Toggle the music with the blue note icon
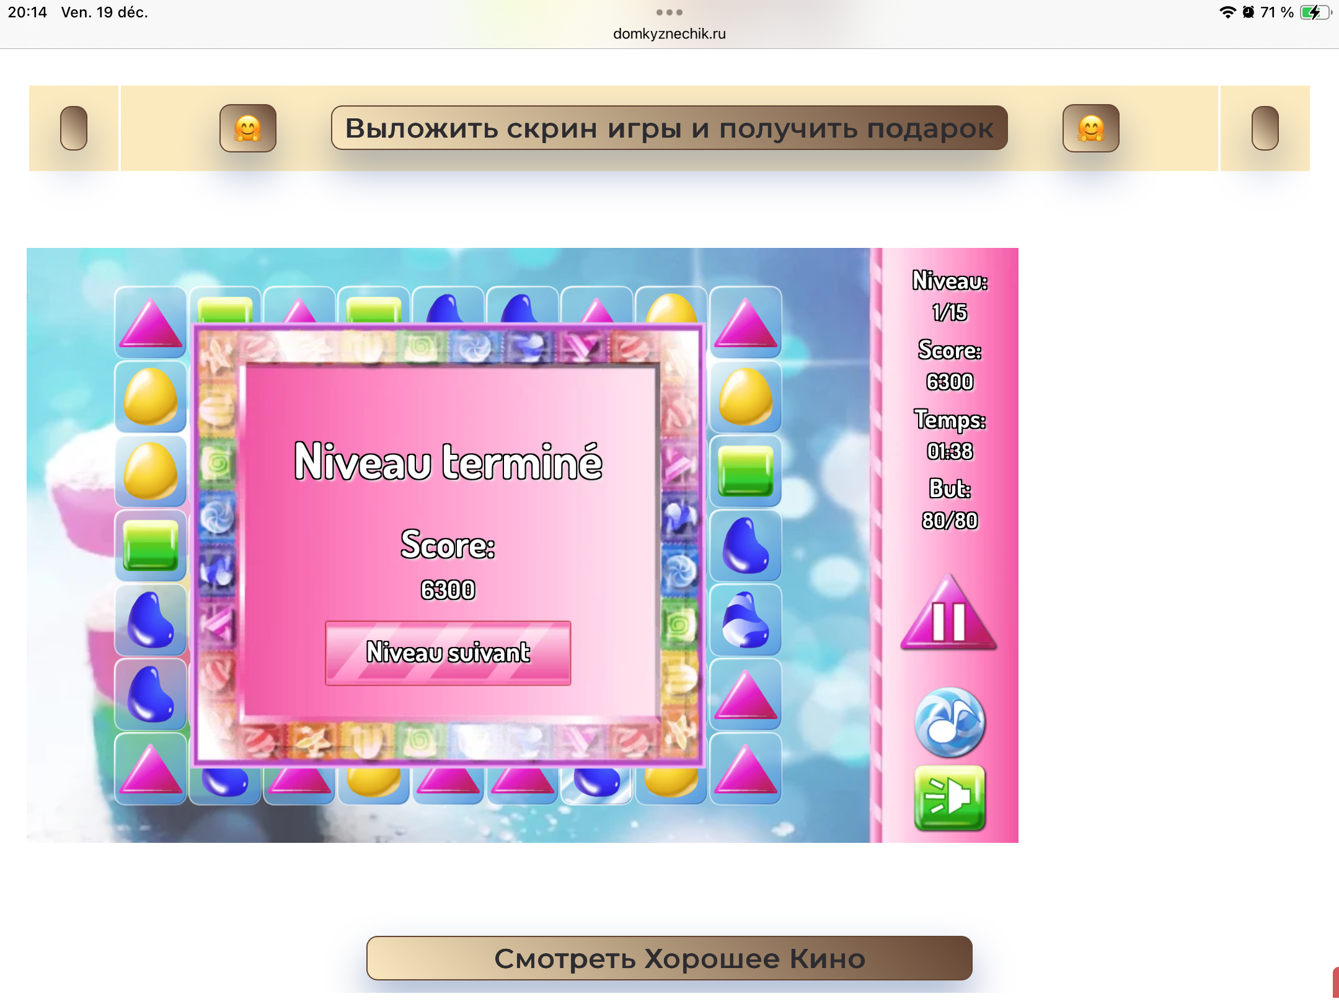 tap(949, 722)
